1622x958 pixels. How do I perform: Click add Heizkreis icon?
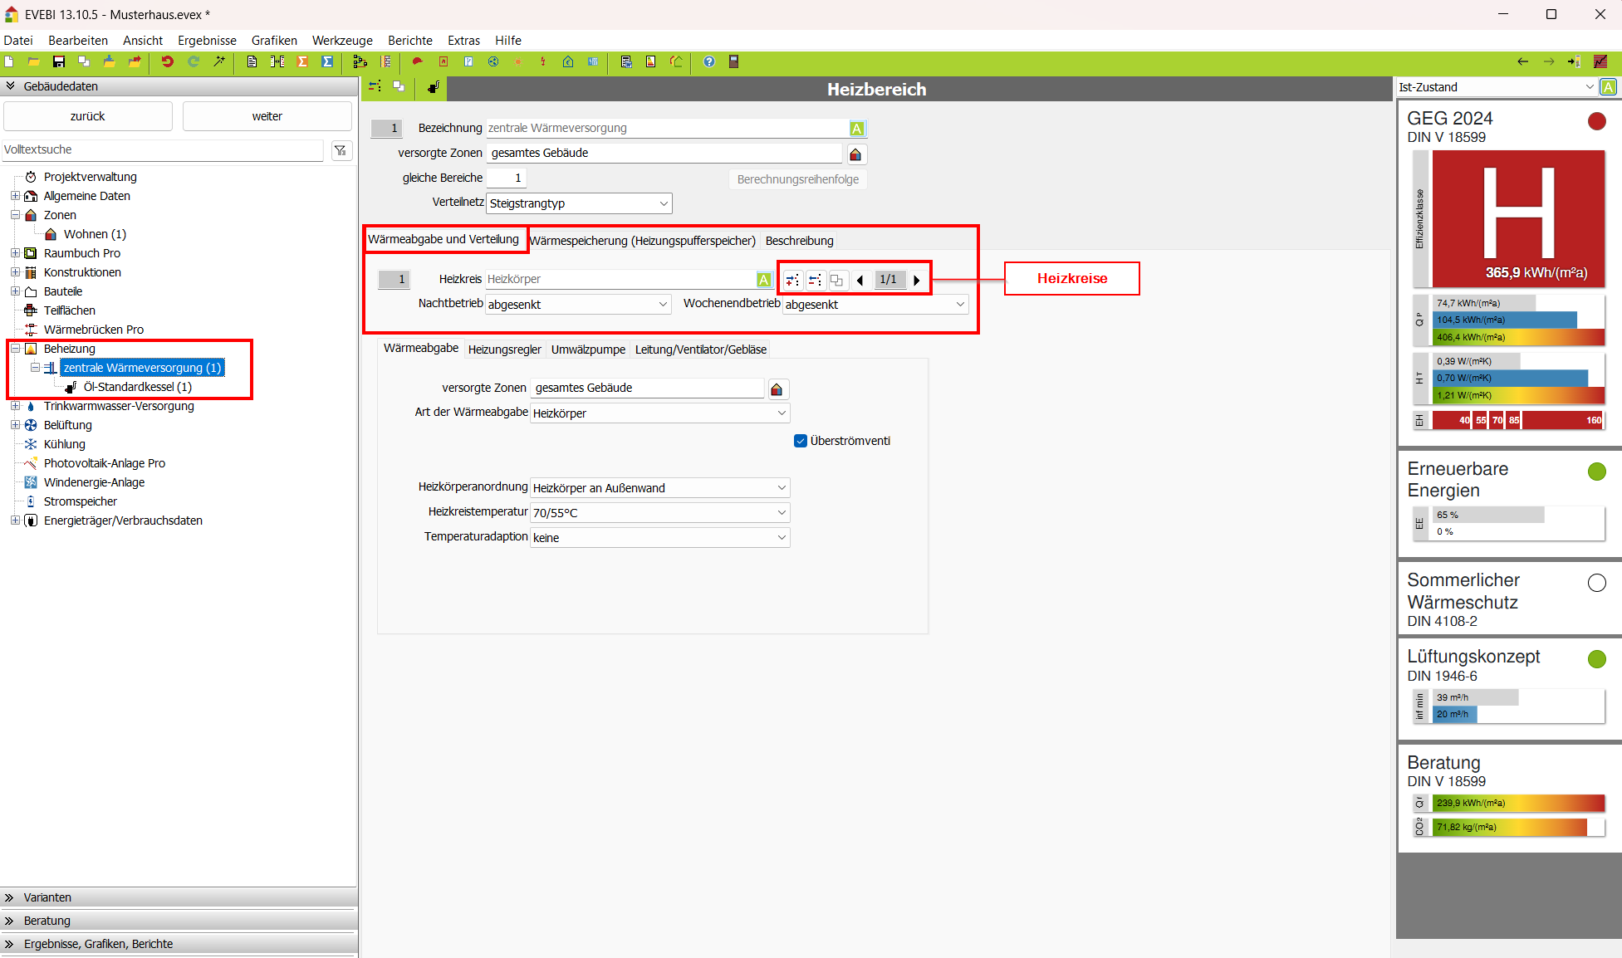[x=792, y=281]
